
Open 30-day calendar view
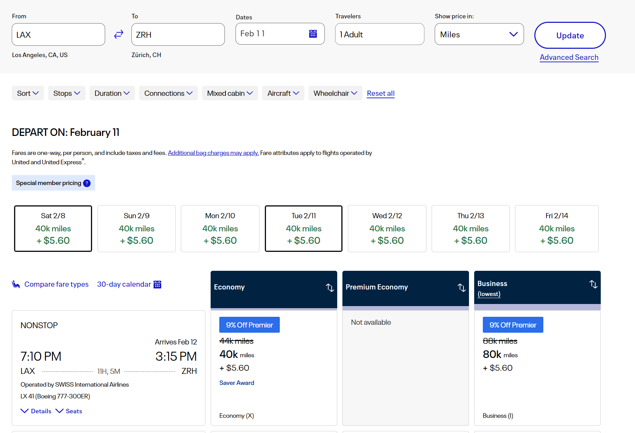coord(129,284)
